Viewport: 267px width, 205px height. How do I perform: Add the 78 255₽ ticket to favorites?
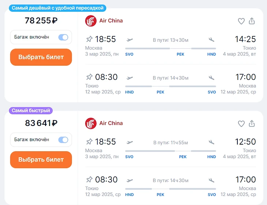pyautogui.click(x=241, y=21)
